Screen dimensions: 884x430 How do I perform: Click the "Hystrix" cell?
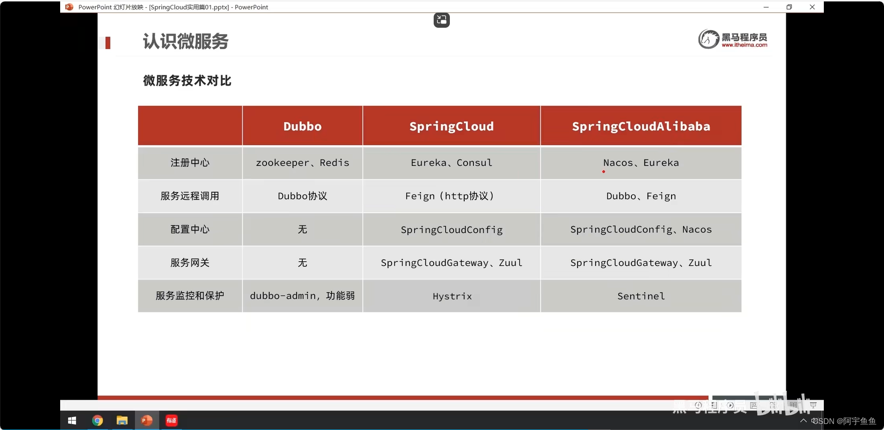point(452,296)
